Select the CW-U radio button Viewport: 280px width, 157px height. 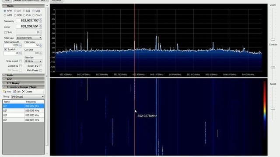(34, 15)
